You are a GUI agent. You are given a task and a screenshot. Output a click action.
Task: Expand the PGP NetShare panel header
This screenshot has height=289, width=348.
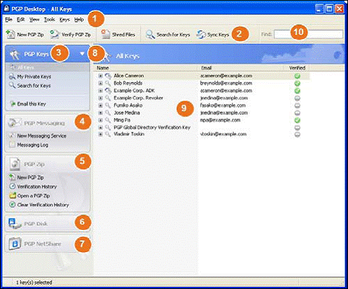point(47,244)
